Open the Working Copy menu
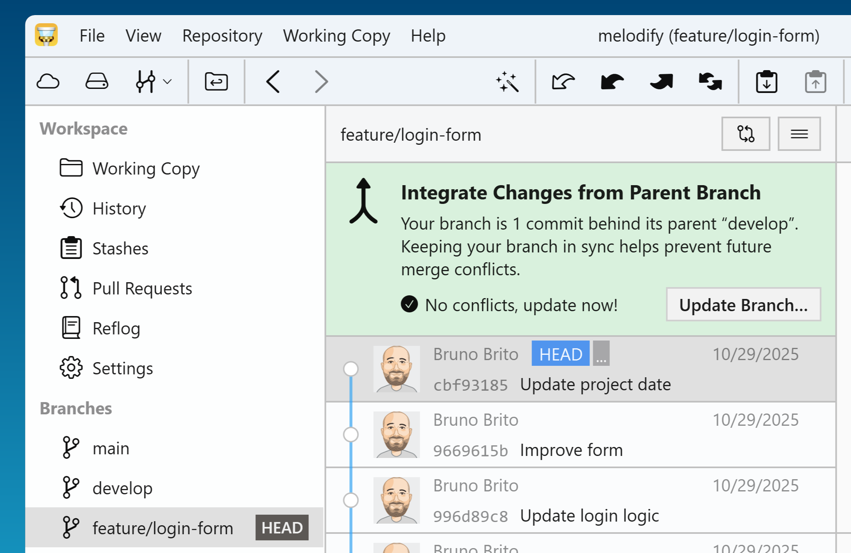 tap(336, 36)
